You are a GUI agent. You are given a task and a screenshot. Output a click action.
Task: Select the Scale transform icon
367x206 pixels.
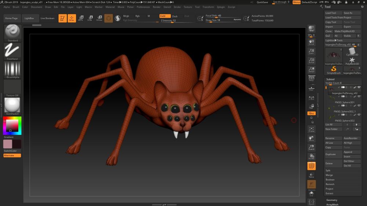point(90,18)
